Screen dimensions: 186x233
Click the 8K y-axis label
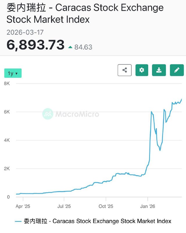[7, 84]
